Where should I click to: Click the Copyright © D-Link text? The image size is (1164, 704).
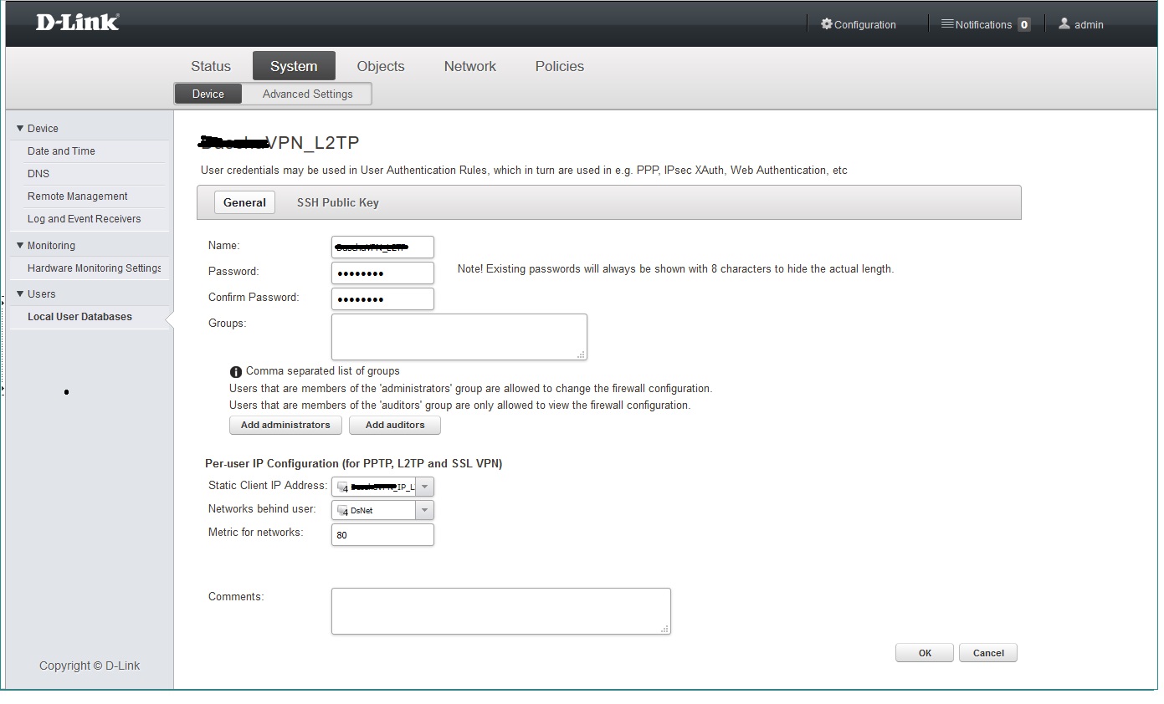90,666
